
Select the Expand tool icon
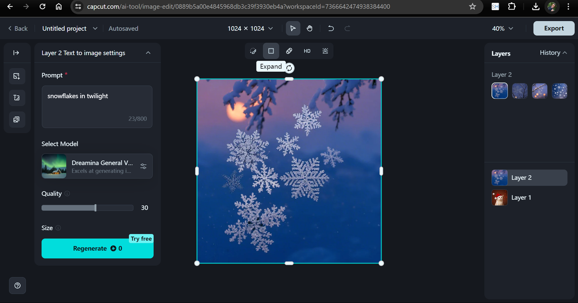coord(271,51)
